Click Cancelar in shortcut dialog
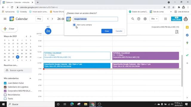Image resolution: width=191 pixels, height=107 pixels. point(119,31)
